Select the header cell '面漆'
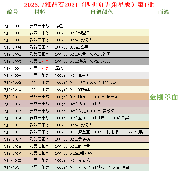The width and height of the screenshot is (178, 171). 164,12
